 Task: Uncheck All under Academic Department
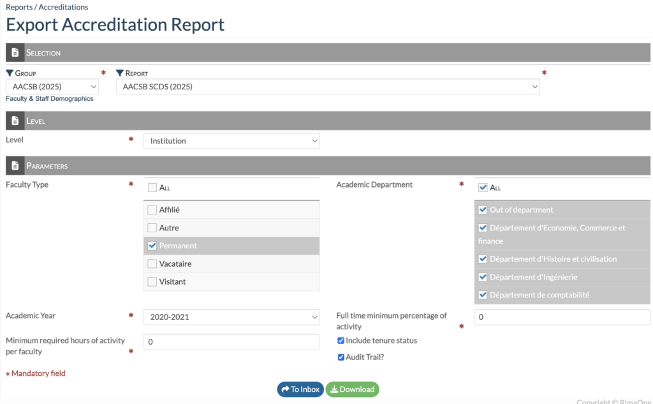(483, 188)
